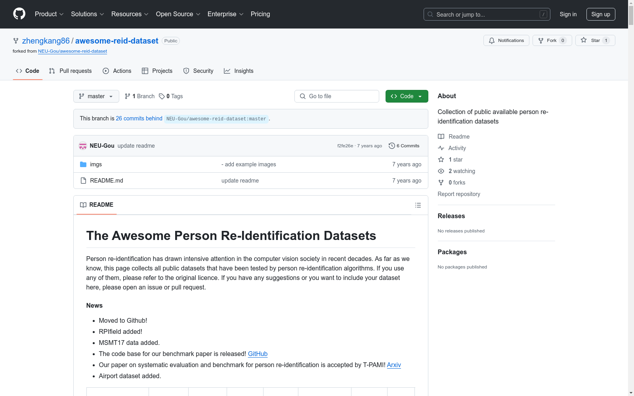Screen dimensions: 634x396
Task: Expand the Solutions dropdown
Action: click(88, 14)
